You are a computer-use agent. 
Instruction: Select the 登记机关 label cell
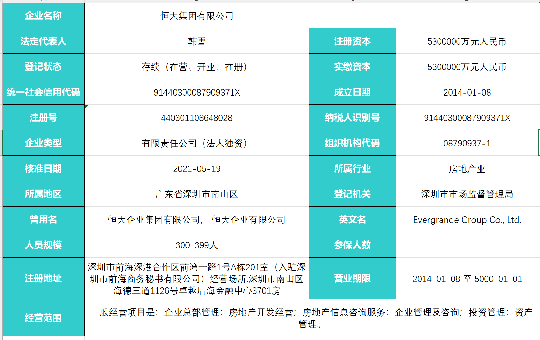pyautogui.click(x=352, y=194)
